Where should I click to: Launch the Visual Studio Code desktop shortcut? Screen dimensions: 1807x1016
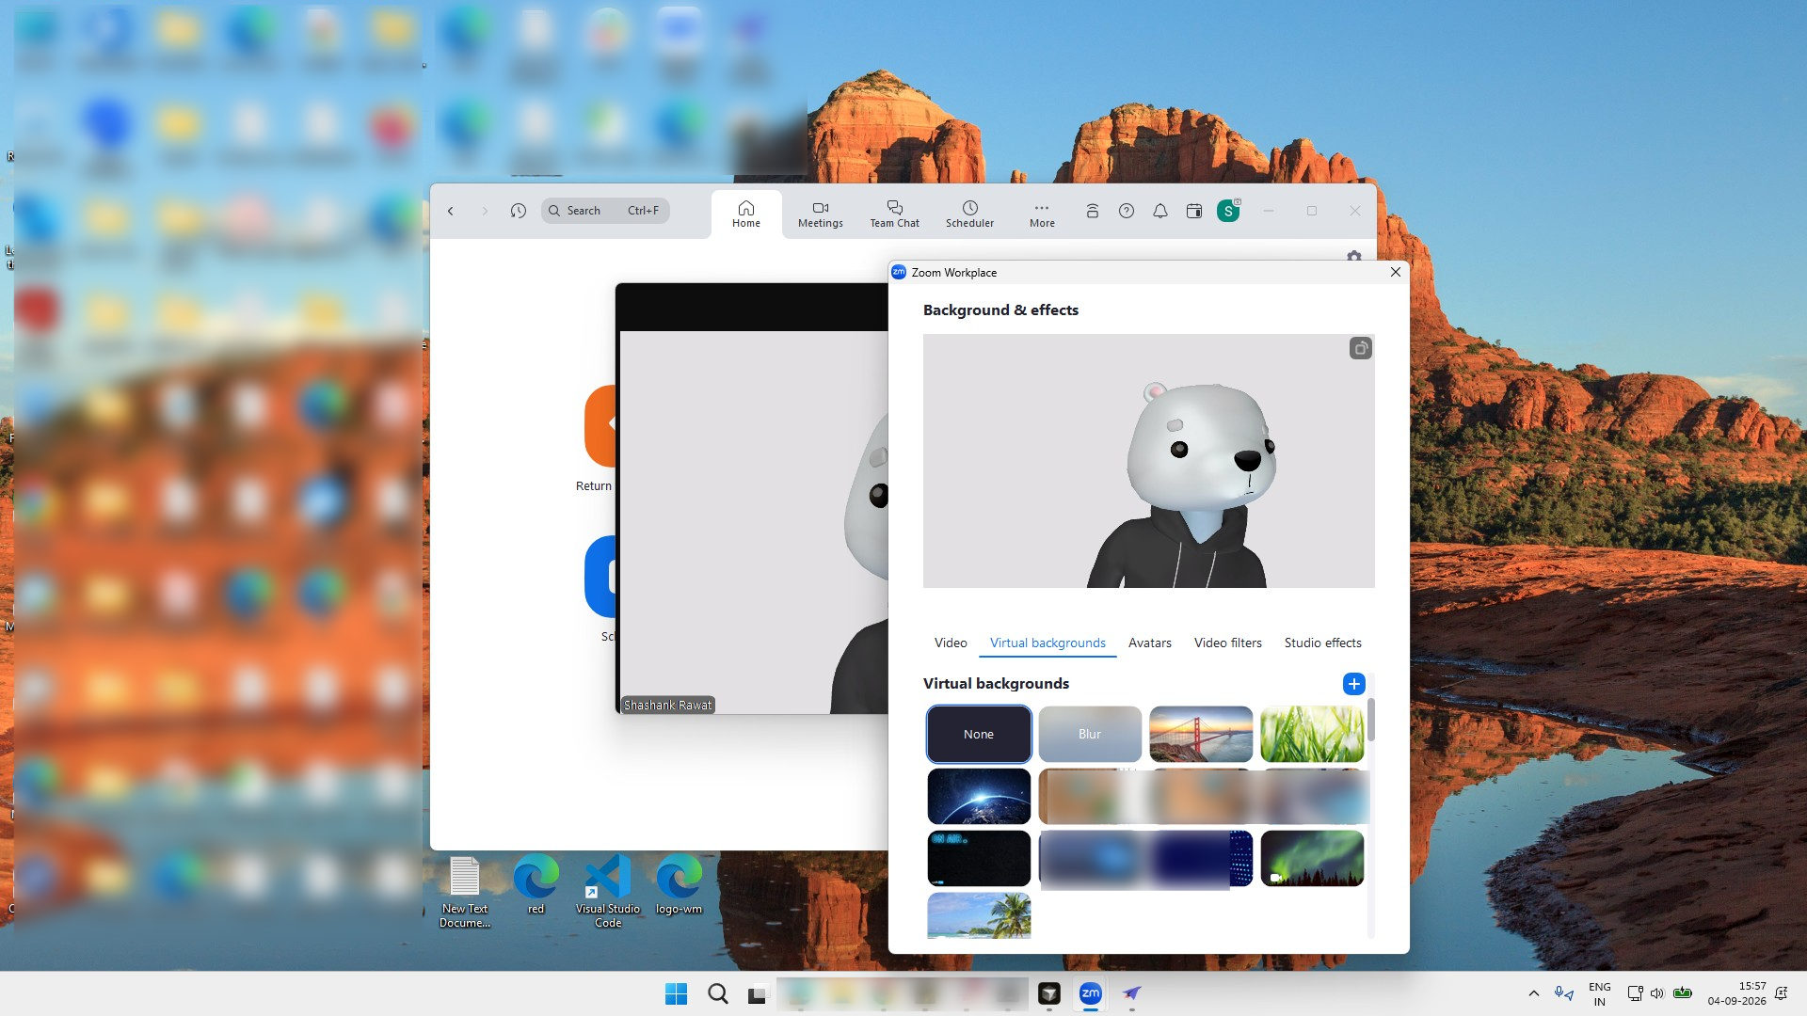[x=608, y=892]
